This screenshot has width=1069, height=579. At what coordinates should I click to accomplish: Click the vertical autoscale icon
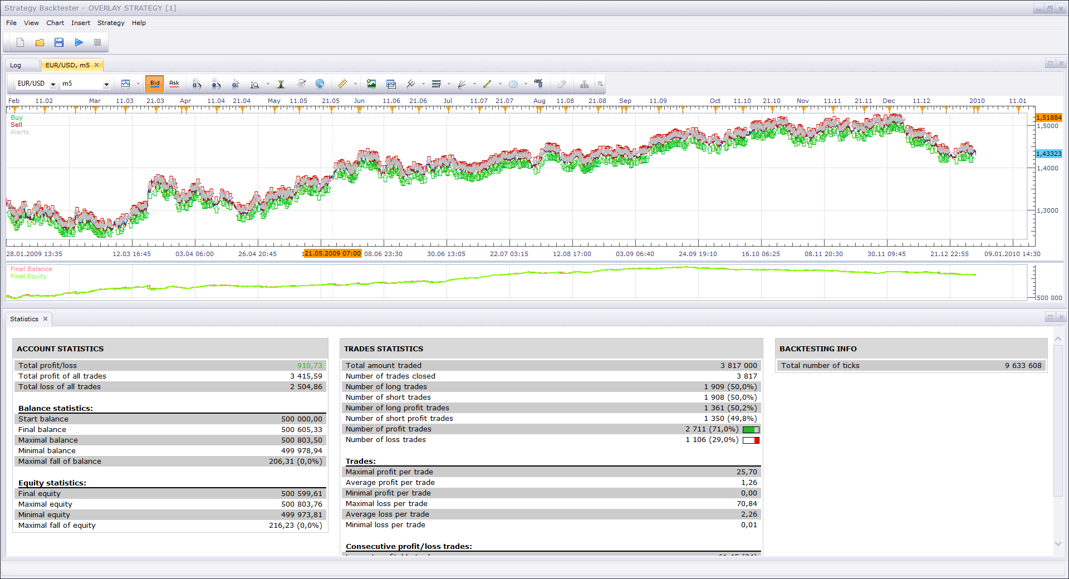[281, 84]
